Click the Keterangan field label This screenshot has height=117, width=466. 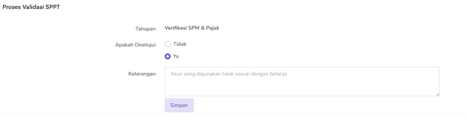click(x=142, y=74)
